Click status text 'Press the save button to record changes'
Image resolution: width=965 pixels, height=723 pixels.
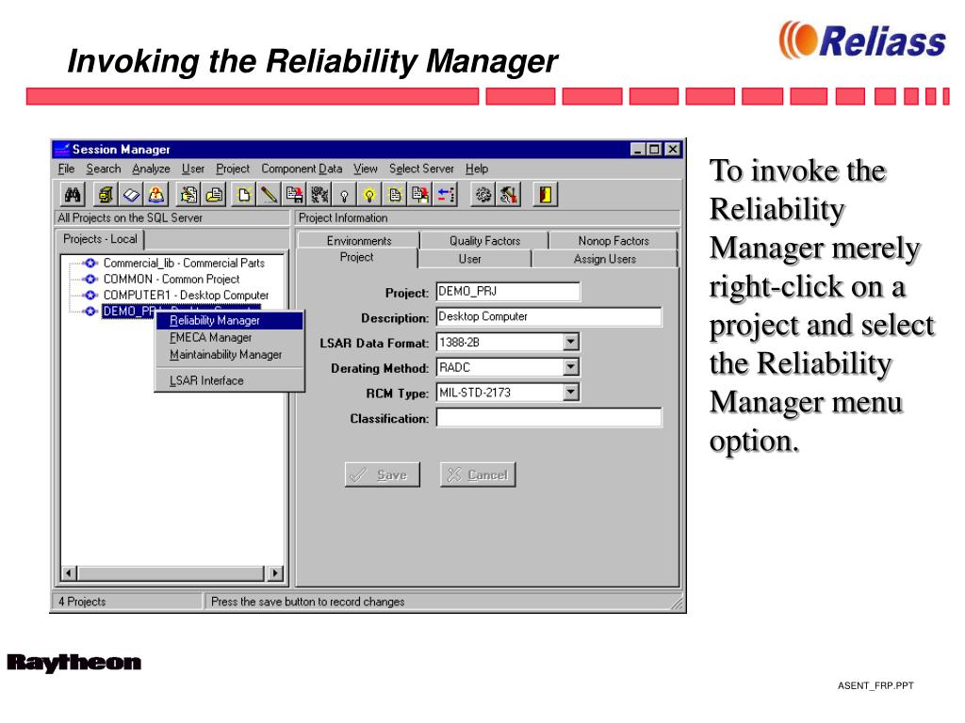pos(308,602)
